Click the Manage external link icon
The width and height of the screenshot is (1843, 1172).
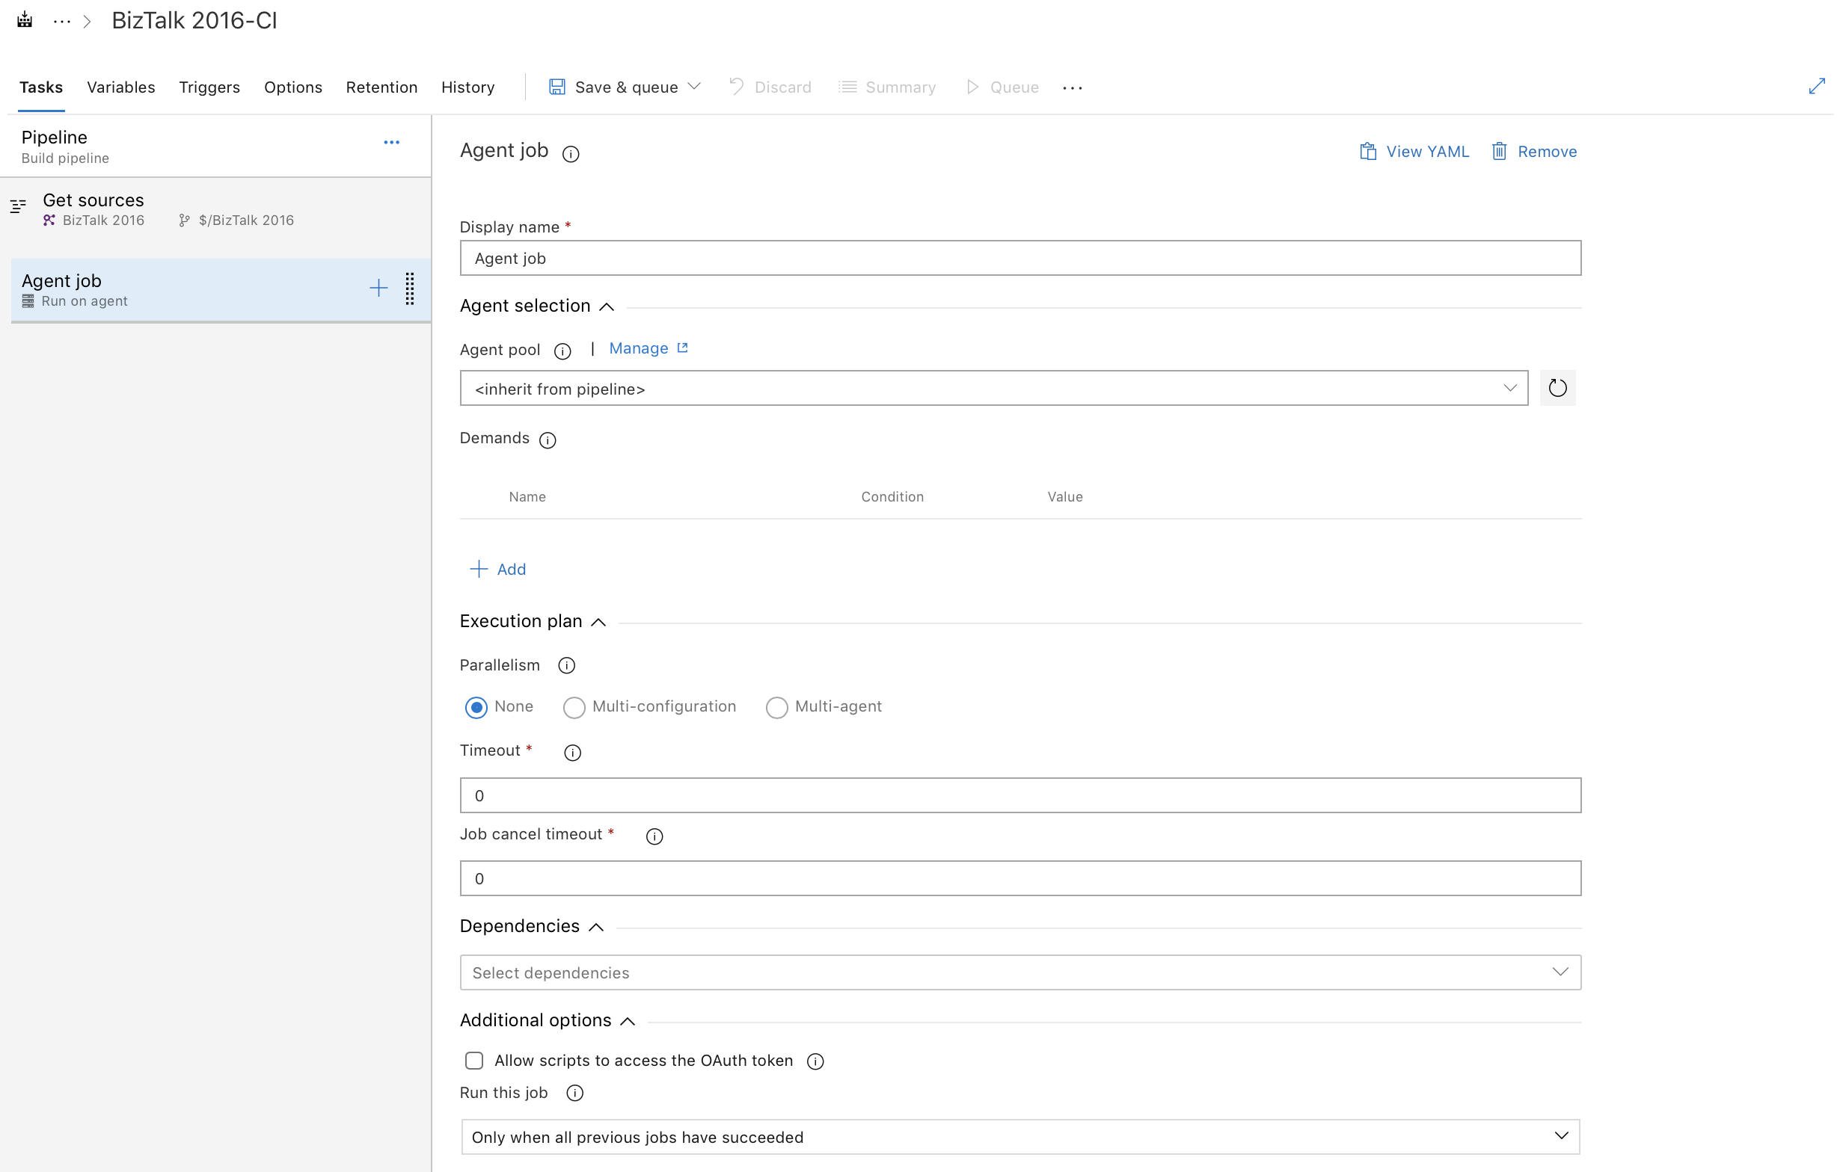tap(682, 348)
